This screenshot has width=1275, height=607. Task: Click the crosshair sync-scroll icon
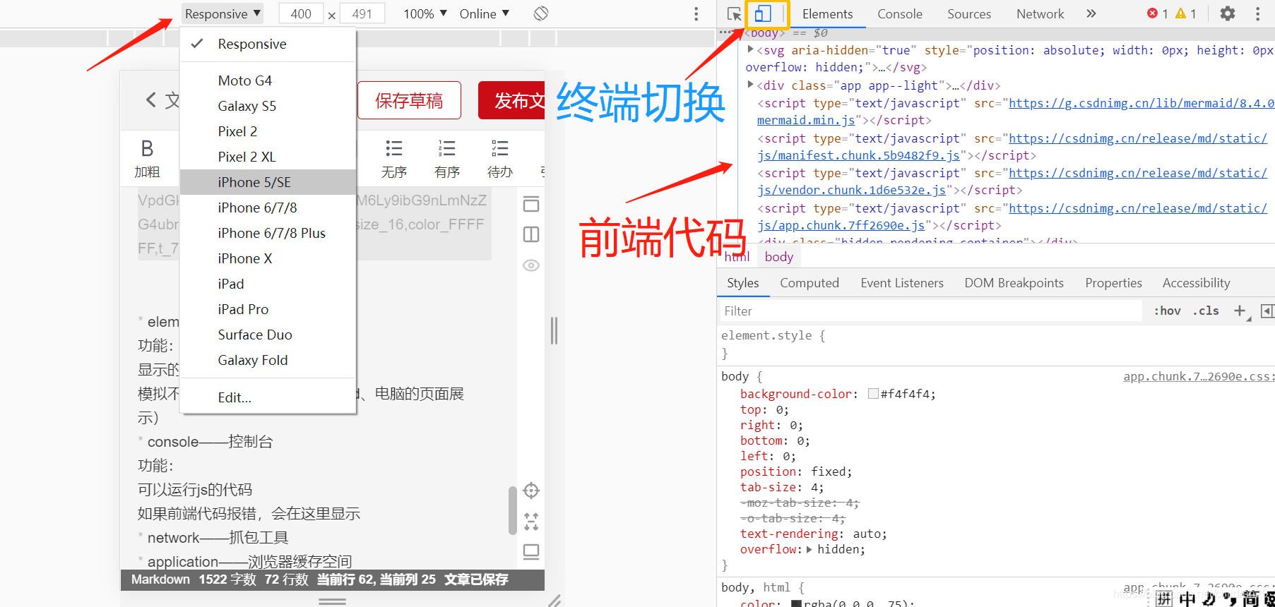[531, 491]
